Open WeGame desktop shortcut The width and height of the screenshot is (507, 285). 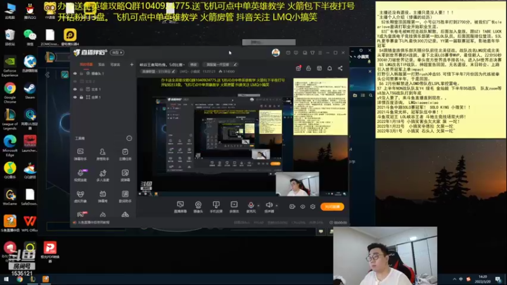(x=10, y=197)
